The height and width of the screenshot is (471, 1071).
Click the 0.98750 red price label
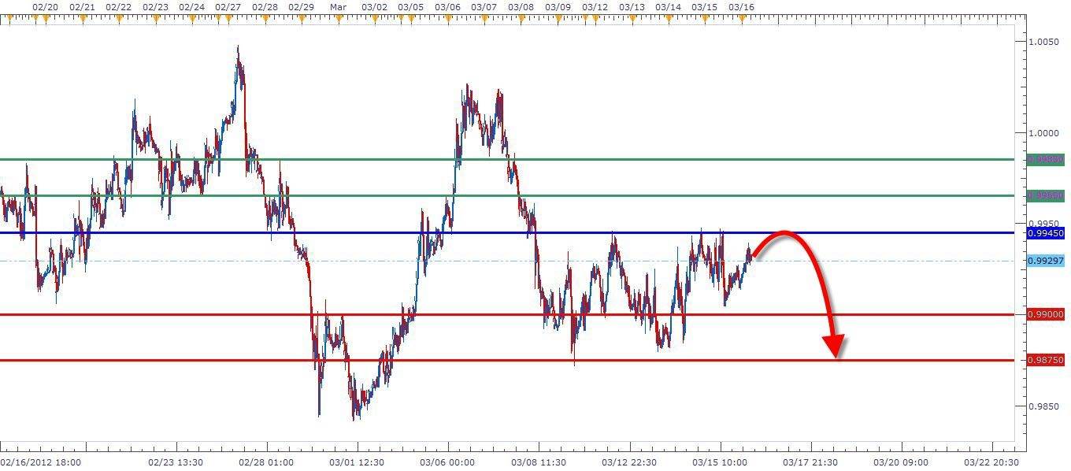(1046, 360)
